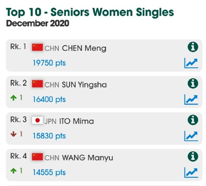Open ITO Mima player name link

[76, 121]
